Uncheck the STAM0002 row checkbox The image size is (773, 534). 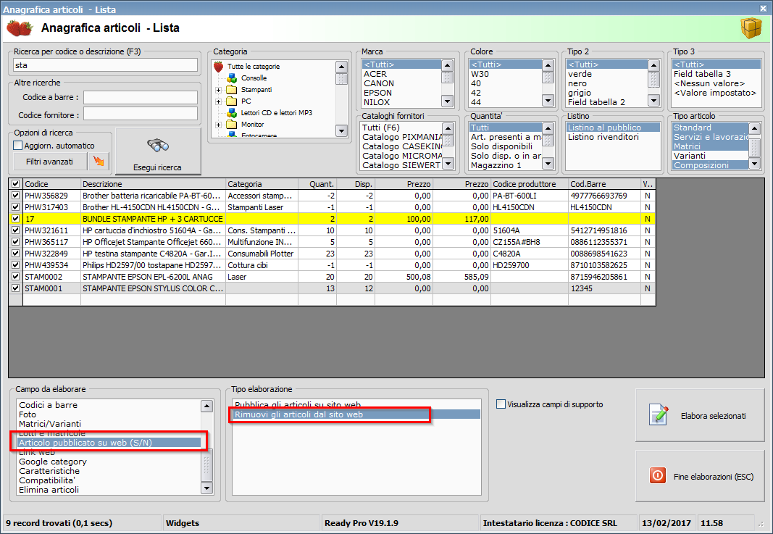16,277
